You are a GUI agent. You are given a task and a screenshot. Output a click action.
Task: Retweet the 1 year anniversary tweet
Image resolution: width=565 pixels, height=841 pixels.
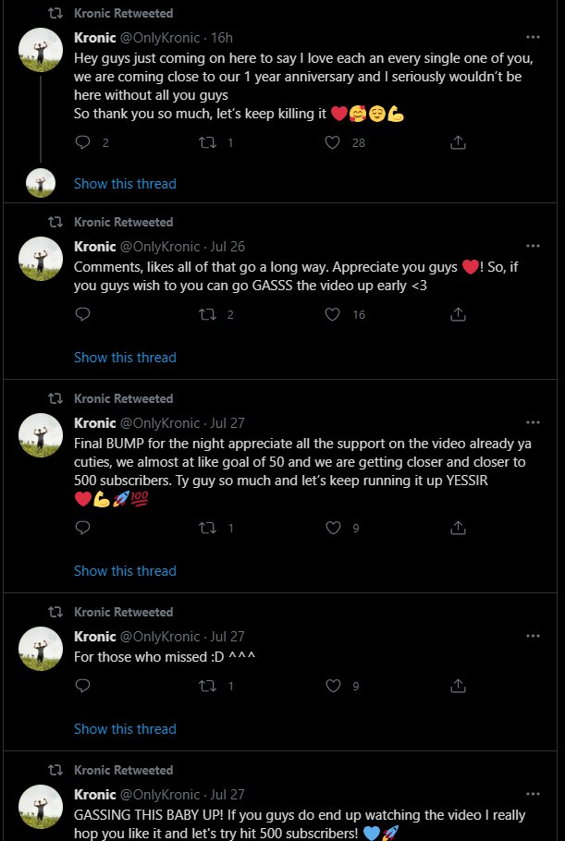208,142
